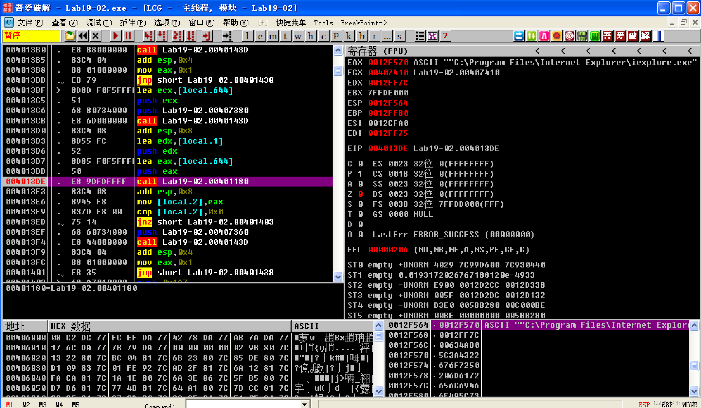Toggle the Z flag value in registers
This screenshot has height=408, width=701.
(360, 194)
